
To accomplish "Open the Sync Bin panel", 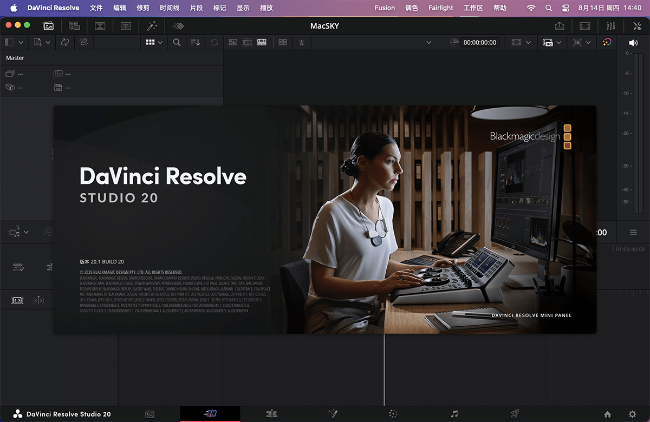I will [74, 25].
